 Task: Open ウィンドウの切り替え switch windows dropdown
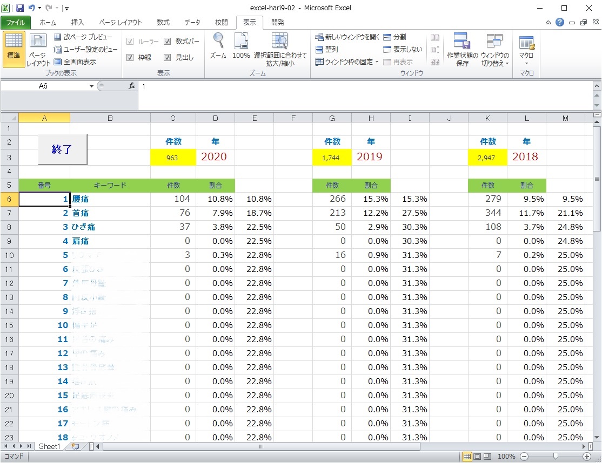495,50
